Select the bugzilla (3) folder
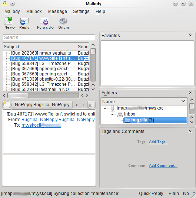 pyautogui.click(x=155, y=120)
